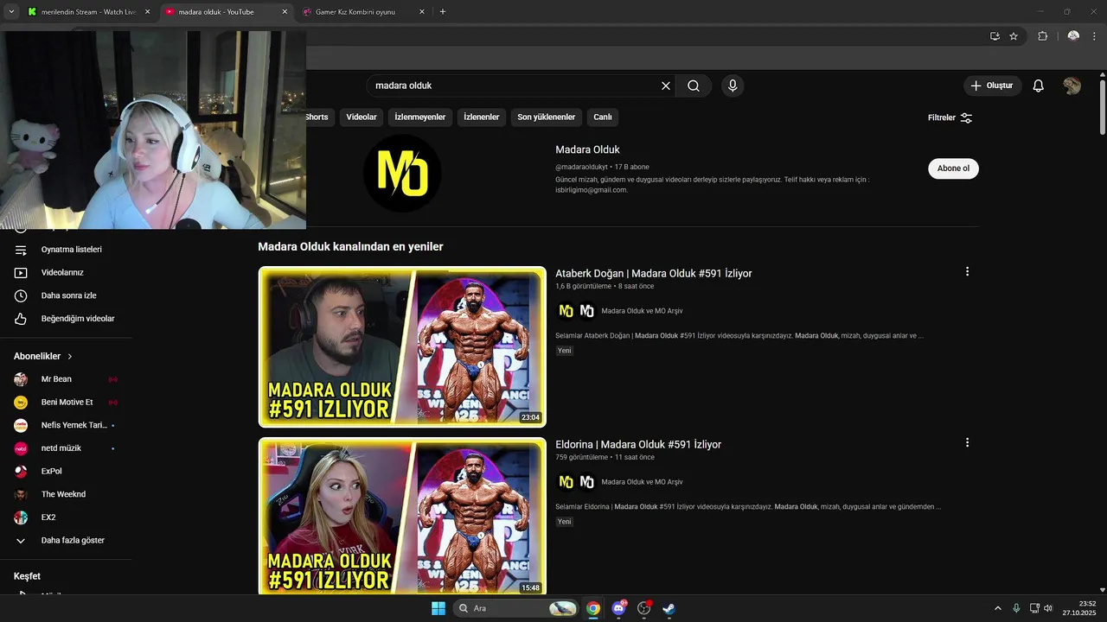Filter by İzlenmeyenler chip
Screen dimensions: 1107x622
[420, 117]
